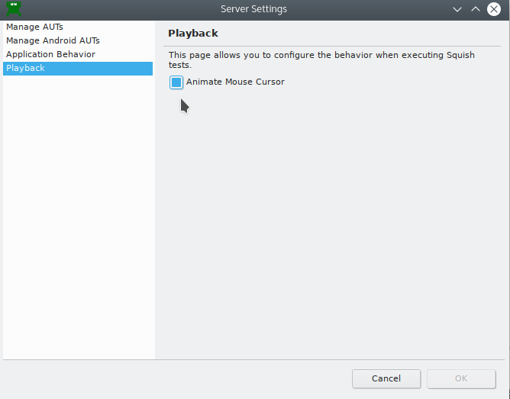The image size is (510, 399).
Task: Click the green Squish frog window icon
Action: [14, 8]
